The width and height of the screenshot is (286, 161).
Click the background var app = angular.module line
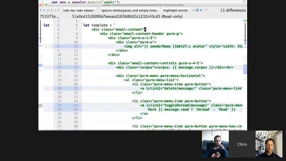(x=86, y=2)
